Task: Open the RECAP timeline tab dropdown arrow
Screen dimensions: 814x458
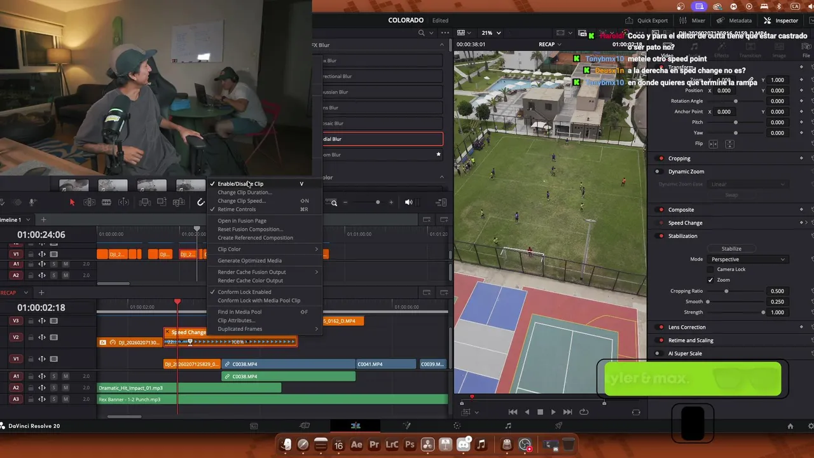Action: pyautogui.click(x=26, y=293)
